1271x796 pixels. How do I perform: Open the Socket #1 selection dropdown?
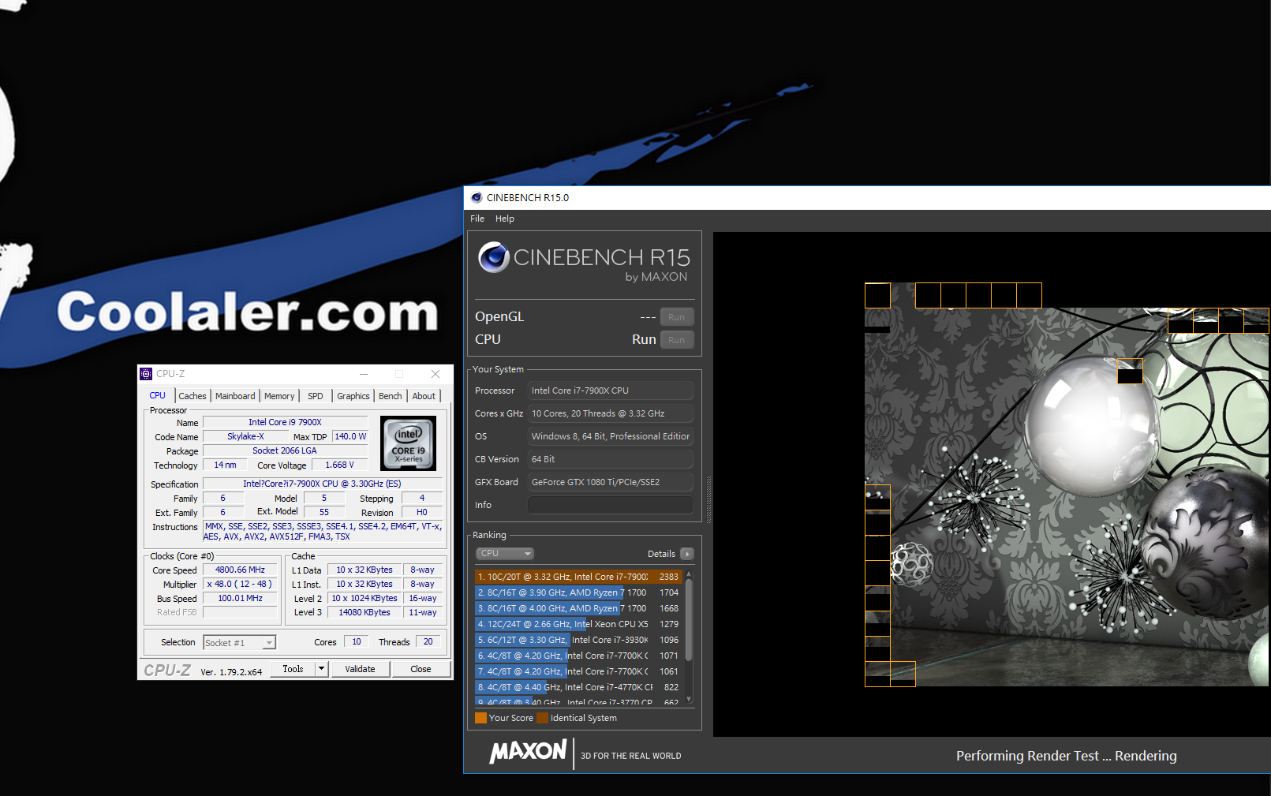click(x=240, y=643)
